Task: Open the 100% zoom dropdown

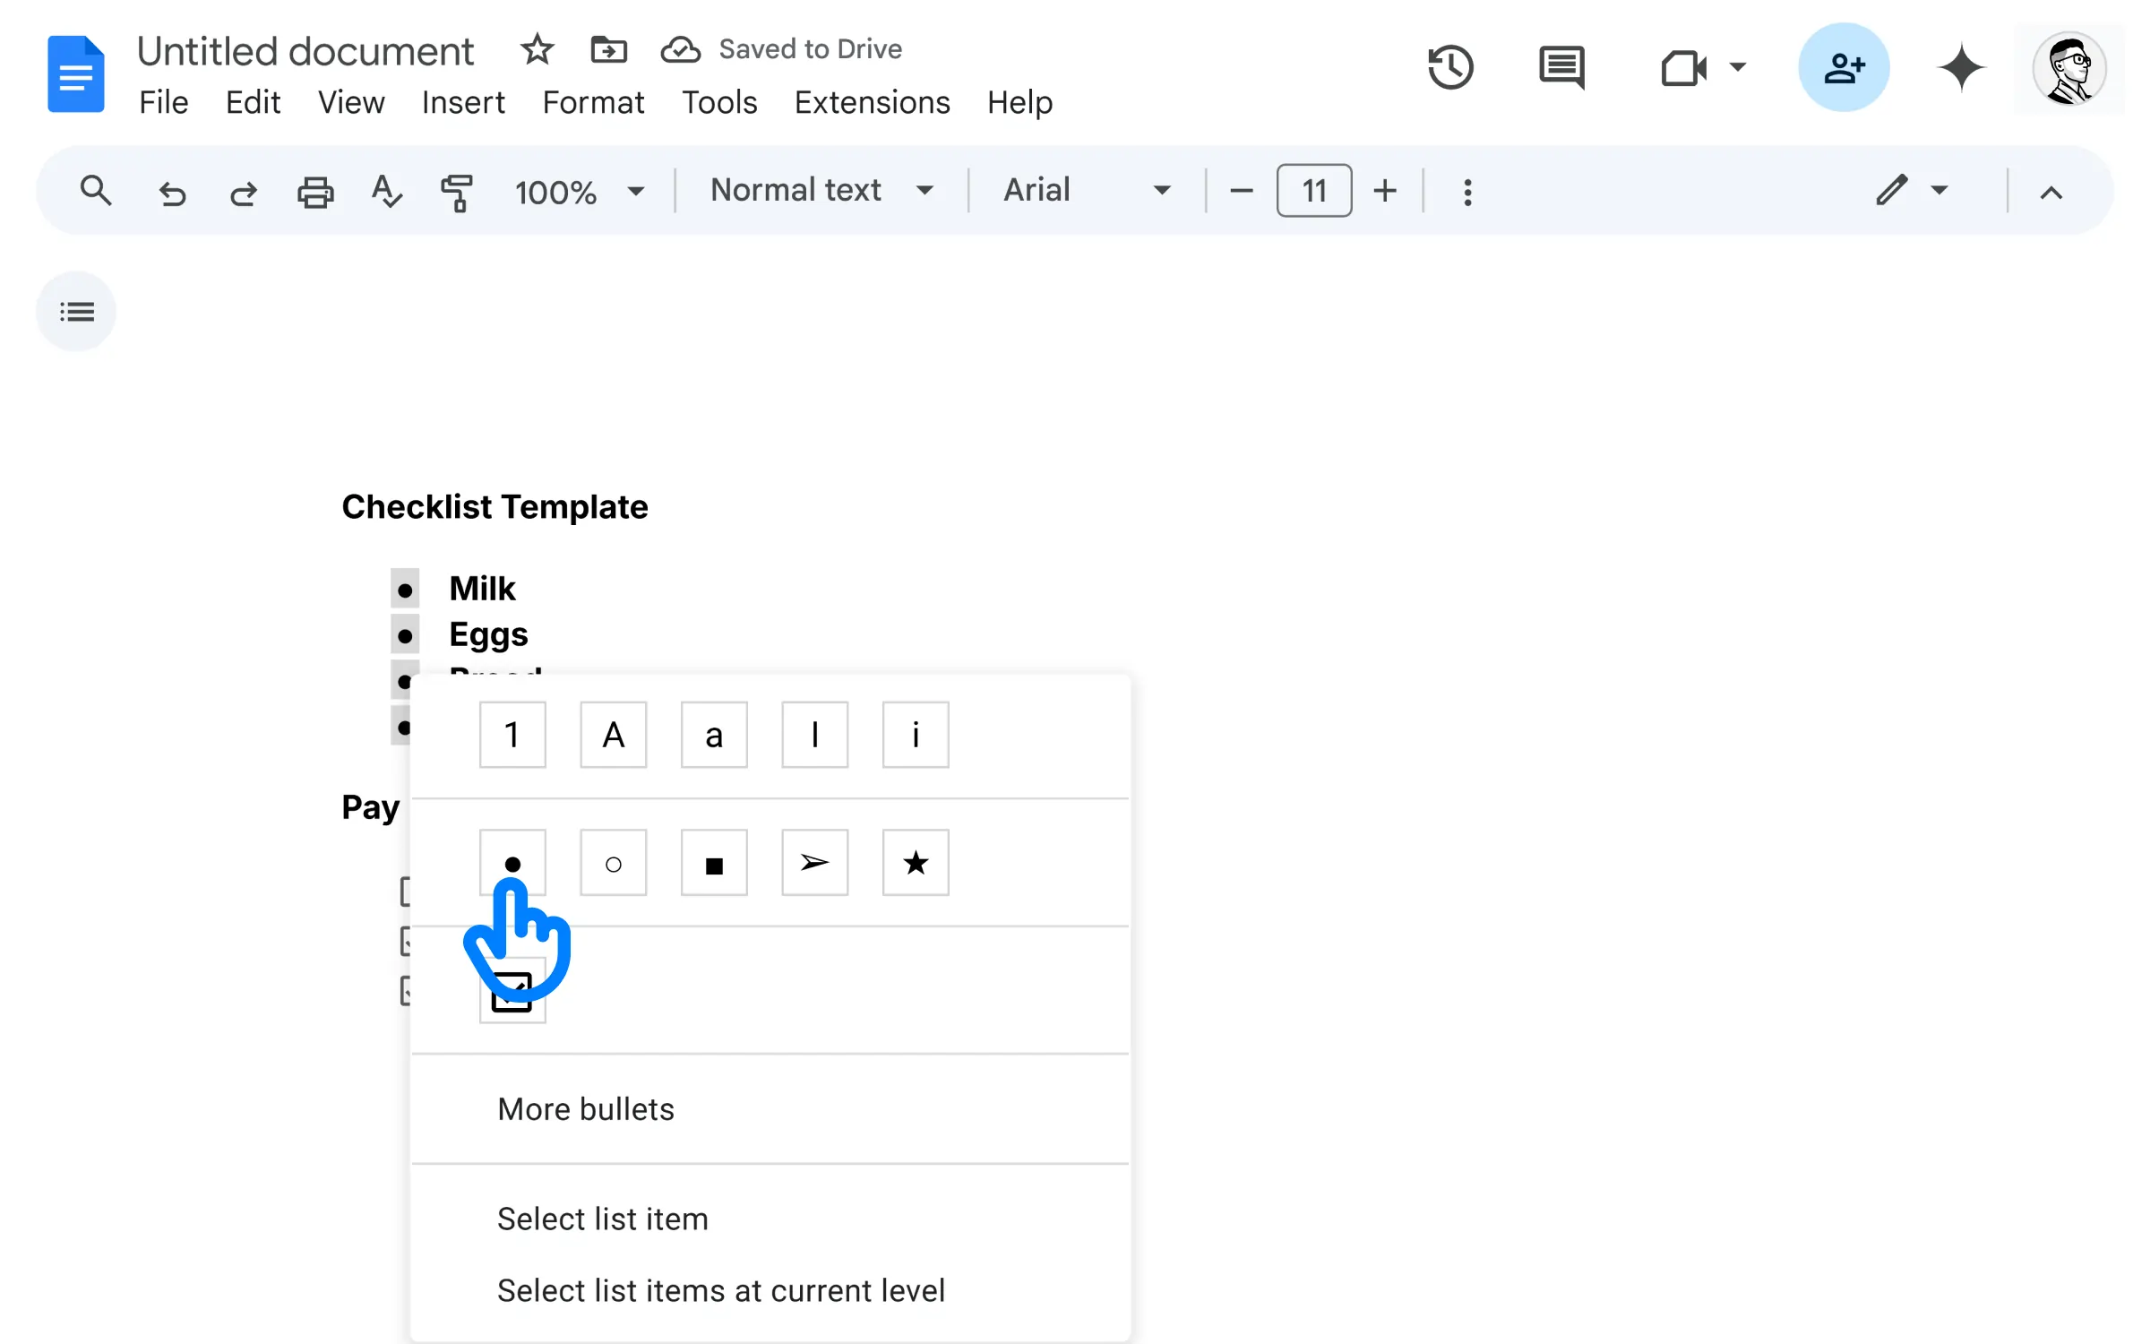Action: pos(580,192)
